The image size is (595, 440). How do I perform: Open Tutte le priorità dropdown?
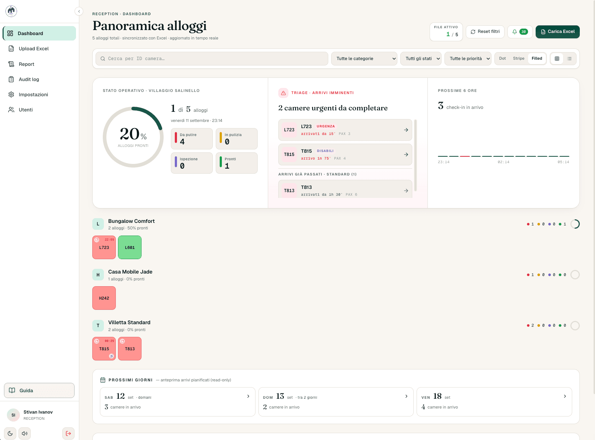[468, 59]
